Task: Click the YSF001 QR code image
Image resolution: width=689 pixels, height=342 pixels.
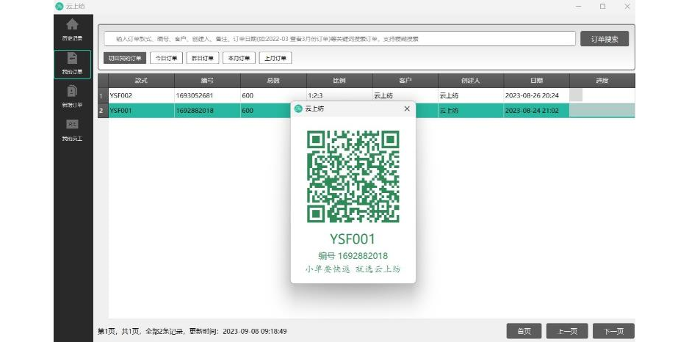Action: click(353, 176)
